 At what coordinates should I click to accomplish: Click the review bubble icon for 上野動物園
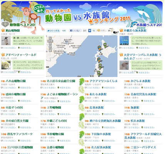pos(42,114)
